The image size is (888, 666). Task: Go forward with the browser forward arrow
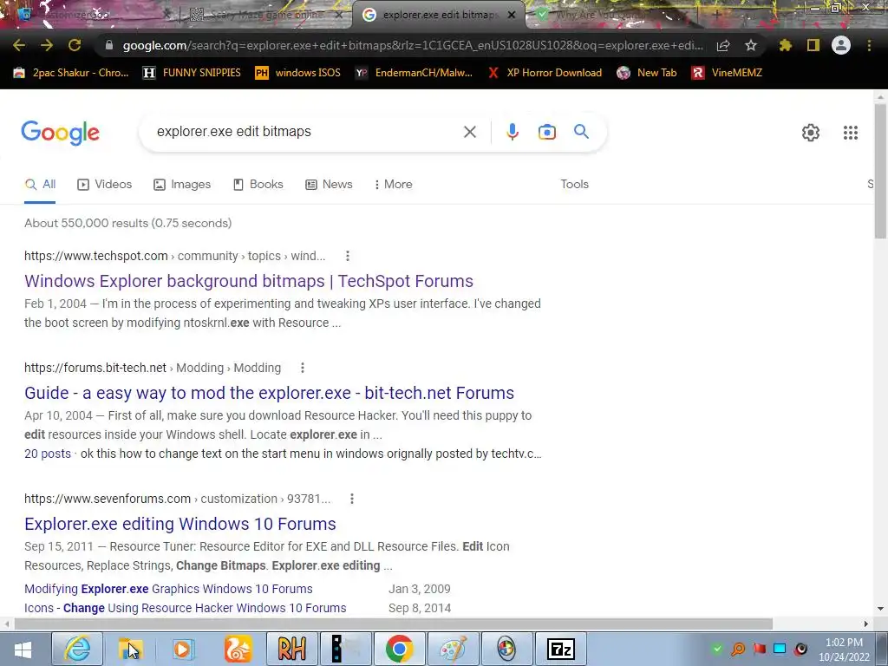point(47,45)
